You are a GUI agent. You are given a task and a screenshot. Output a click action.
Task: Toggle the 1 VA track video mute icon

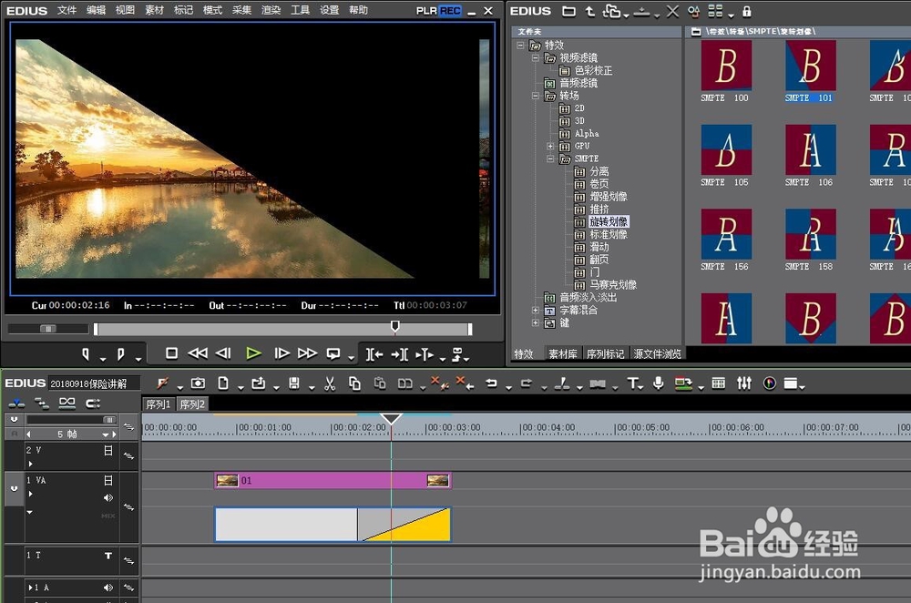[108, 480]
